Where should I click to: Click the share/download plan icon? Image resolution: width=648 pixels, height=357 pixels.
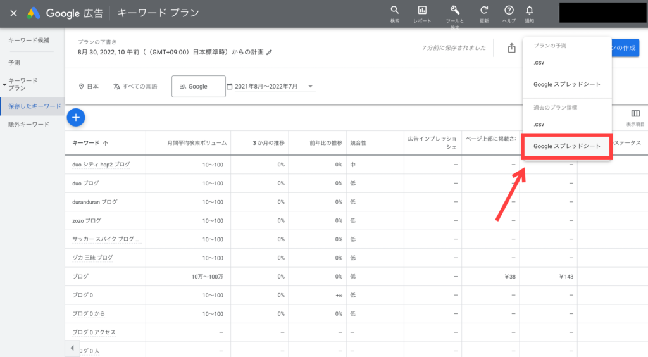pos(511,48)
